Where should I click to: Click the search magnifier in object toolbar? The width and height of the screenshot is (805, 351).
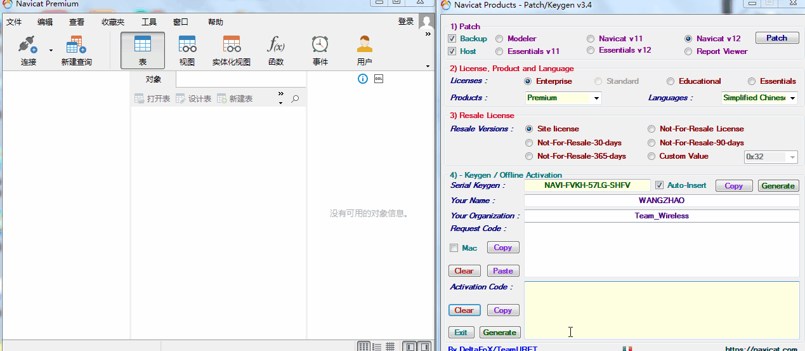(295, 99)
